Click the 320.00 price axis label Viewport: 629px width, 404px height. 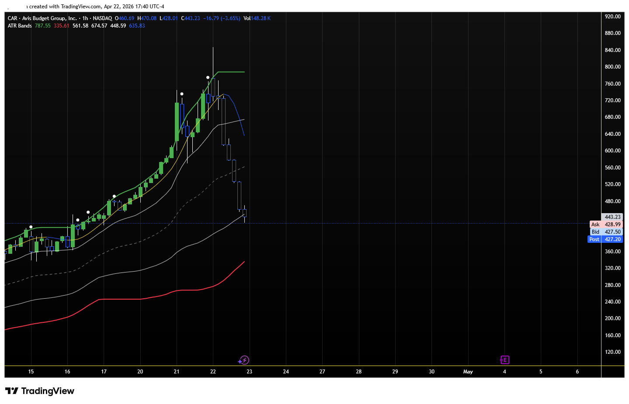pos(612,268)
